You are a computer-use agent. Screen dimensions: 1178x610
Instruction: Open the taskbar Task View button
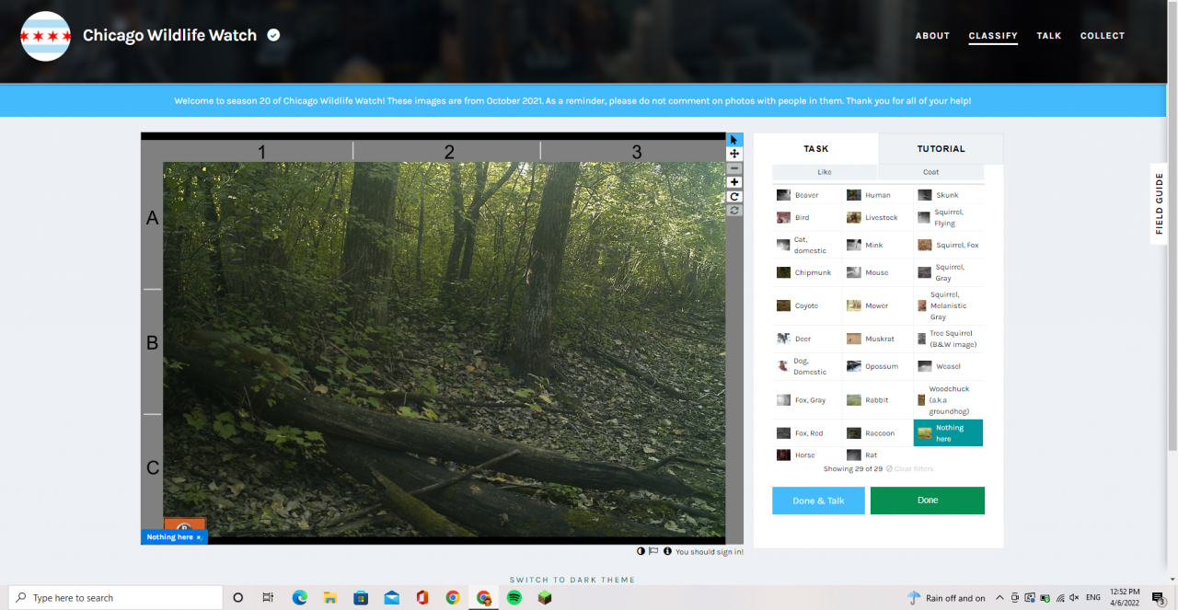(x=268, y=597)
